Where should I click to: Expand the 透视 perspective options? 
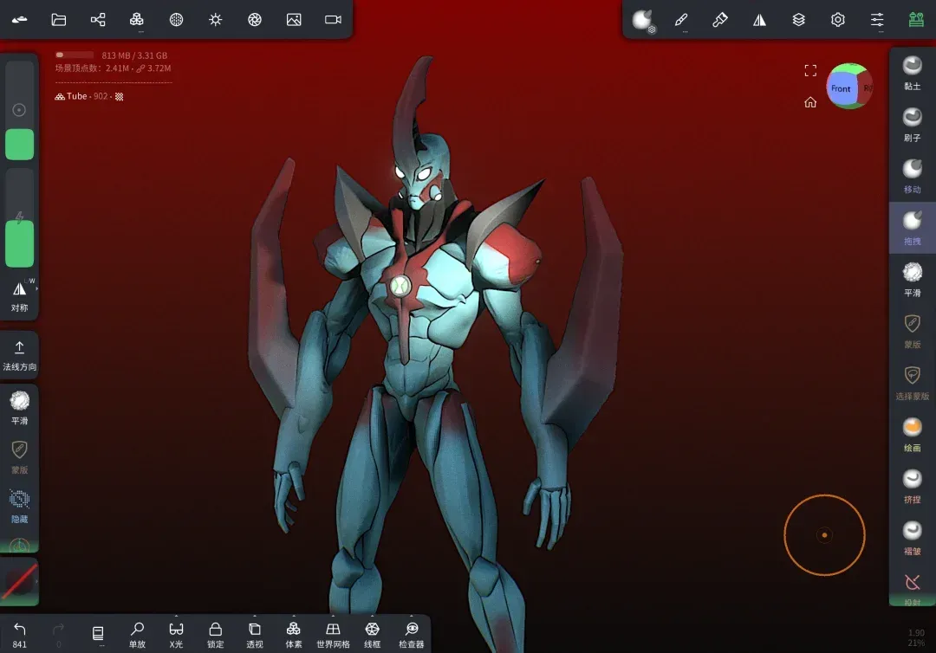click(255, 634)
